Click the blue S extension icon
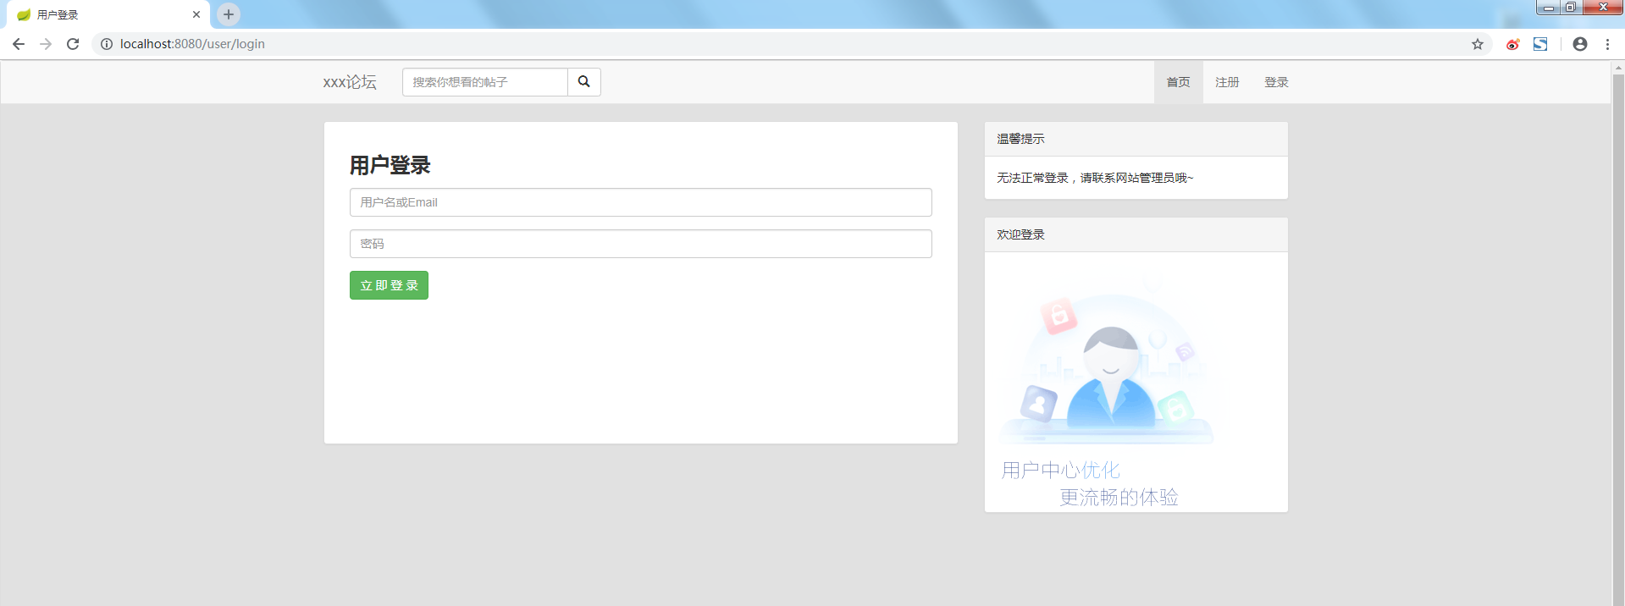This screenshot has width=1625, height=606. click(1540, 44)
